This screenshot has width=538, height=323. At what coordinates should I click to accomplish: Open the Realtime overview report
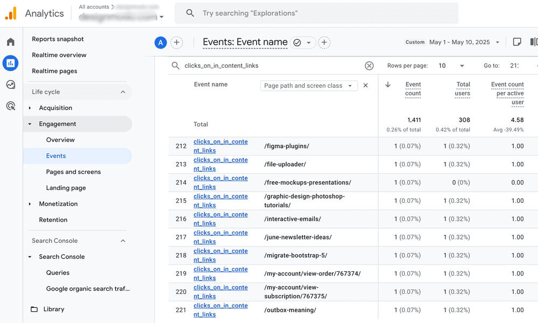[x=59, y=55]
